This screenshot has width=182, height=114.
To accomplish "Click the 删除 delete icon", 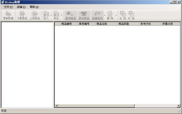I will (x=110, y=15).
